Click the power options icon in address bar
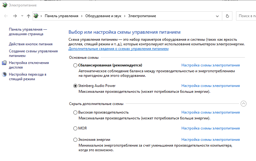 36,16
